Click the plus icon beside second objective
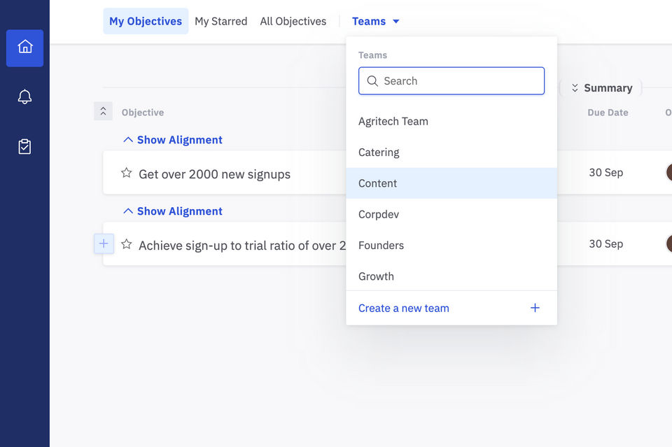This screenshot has height=447, width=672. 104,243
